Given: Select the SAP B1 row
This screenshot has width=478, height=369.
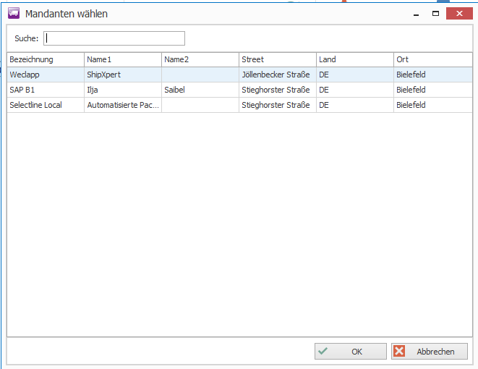Looking at the screenshot, I should [239, 90].
